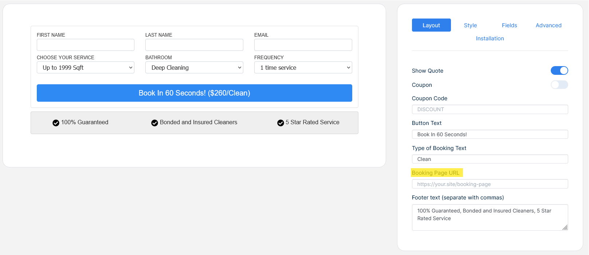Disable the Show Quote toggle
Image resolution: width=589 pixels, height=255 pixels.
(559, 70)
